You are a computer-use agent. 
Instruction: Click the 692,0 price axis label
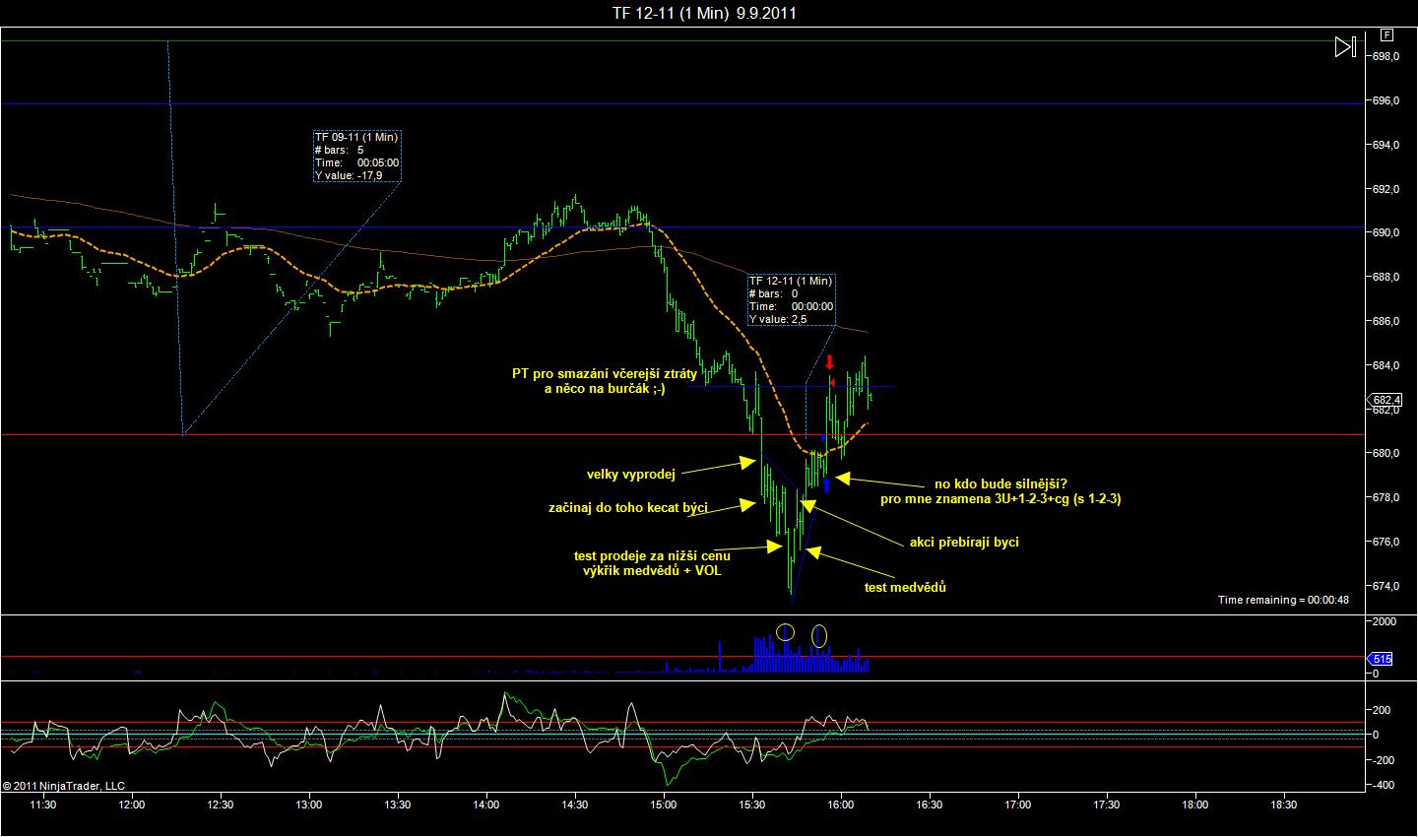coord(1386,189)
